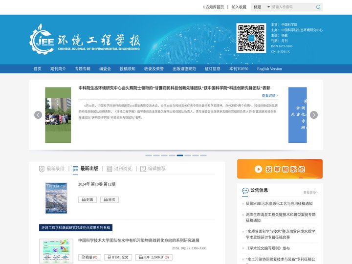Click the 过刊浏览 stack icon

[x=110, y=169]
